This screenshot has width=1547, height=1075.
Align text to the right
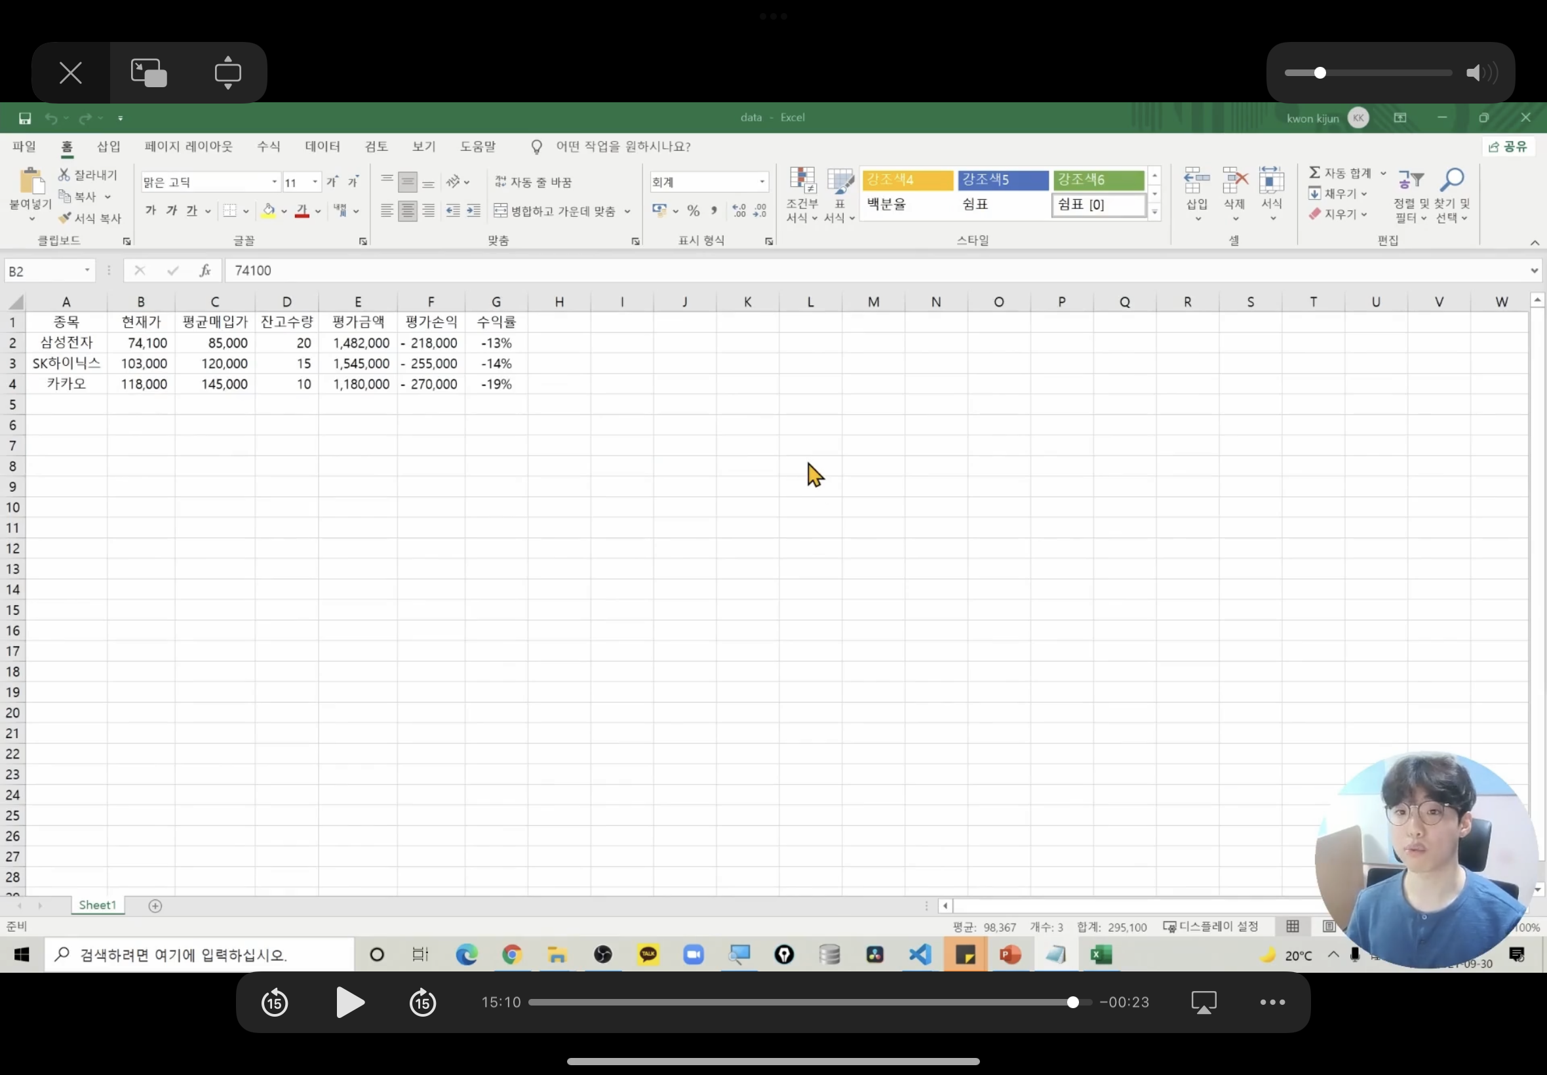click(428, 211)
